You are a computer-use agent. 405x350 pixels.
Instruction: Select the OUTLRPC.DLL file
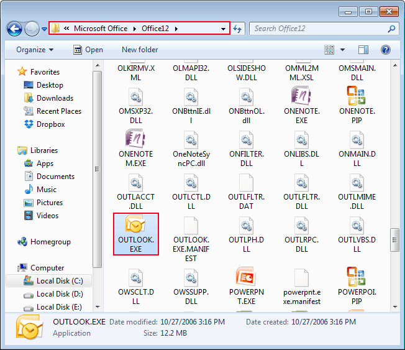click(301, 234)
